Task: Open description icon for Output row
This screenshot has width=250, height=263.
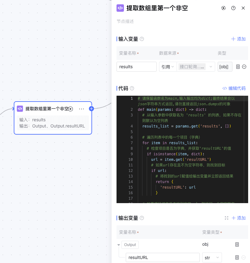Action: coord(237,244)
